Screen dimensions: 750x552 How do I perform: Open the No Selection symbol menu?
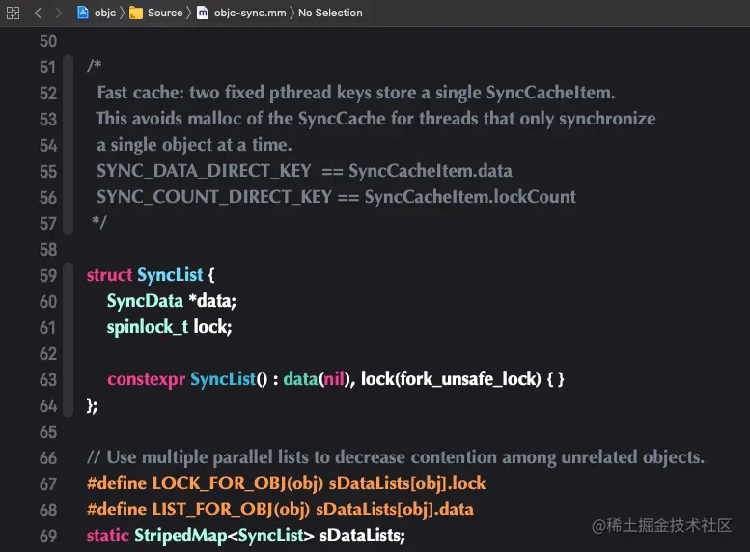click(330, 13)
